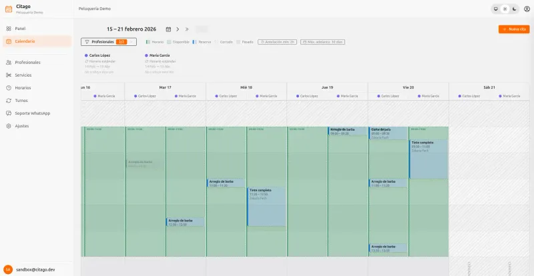Click the green Horario legend swatch
Image resolution: width=534 pixels, height=276 pixels.
click(148, 42)
